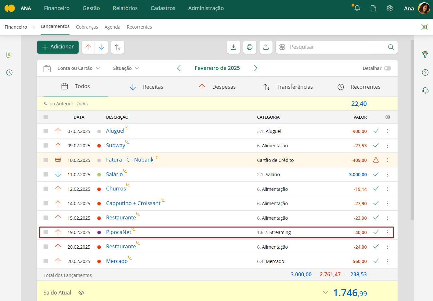The width and height of the screenshot is (433, 301).
Task: Click the download/import icon button
Action: pyautogui.click(x=233, y=47)
